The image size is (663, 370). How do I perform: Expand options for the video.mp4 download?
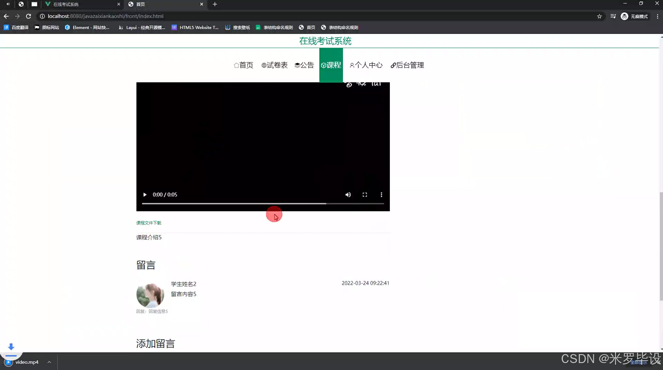point(49,362)
